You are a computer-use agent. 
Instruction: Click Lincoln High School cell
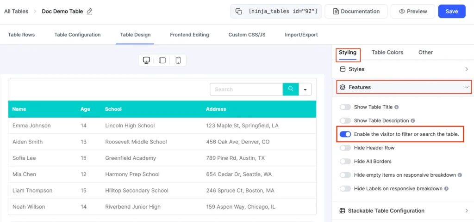130,126
